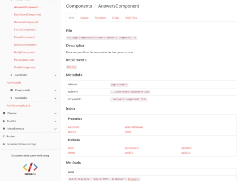Click the AuthModule Components gear icon
242x181 pixels.
tap(11, 90)
